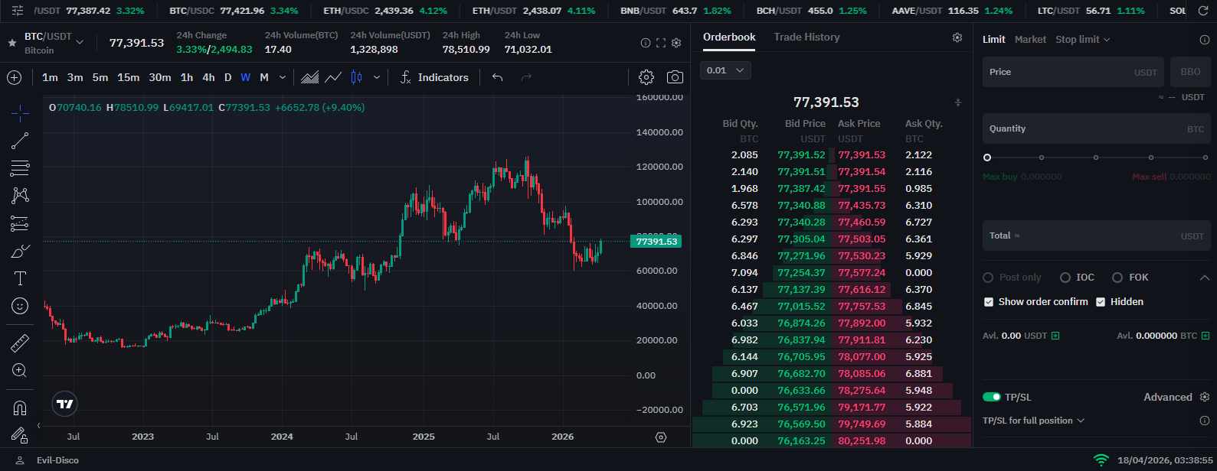Viewport: 1217px width, 471px height.
Task: Switch to the Trade History tab
Action: [806, 37]
